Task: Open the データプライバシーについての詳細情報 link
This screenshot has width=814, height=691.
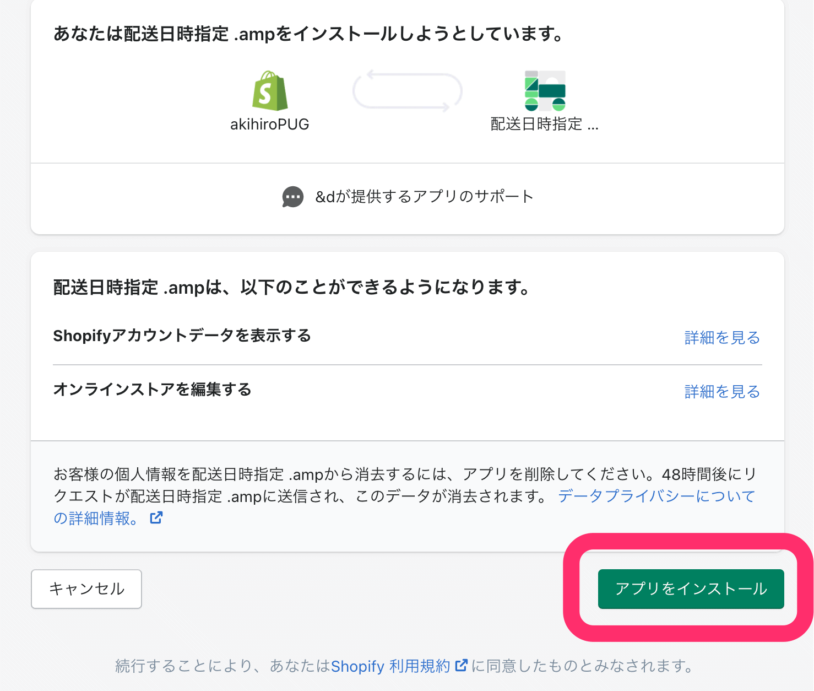Action: point(655,496)
